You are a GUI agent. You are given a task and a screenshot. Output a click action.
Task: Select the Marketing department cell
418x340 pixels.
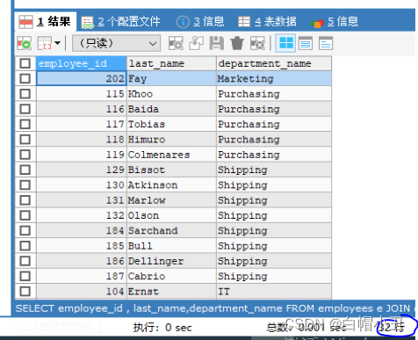click(274, 78)
